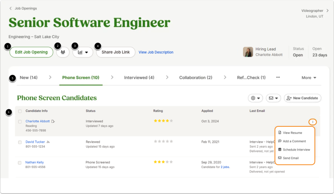Open Charlotte Abbott candidate profile
The width and height of the screenshot is (334, 194).
point(38,121)
